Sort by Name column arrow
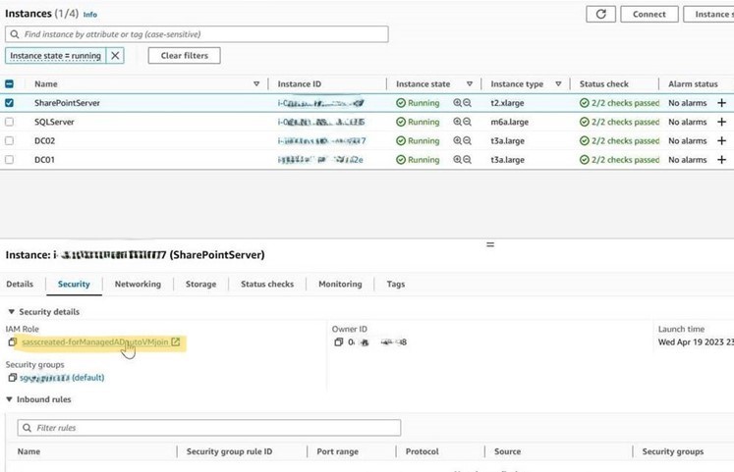 tap(256, 84)
